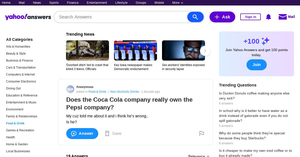Screen dimensions: 300x157
Task: Open Lifestyle in top navigation
Action: pos(121,3)
